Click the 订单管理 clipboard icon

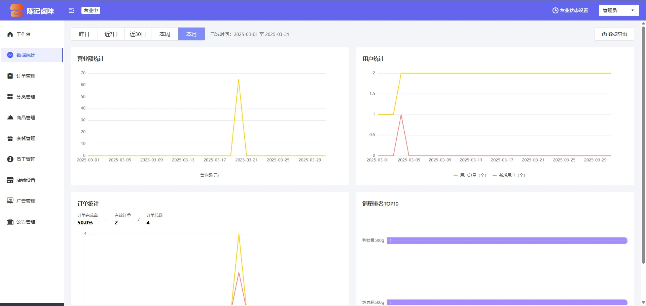coord(10,76)
